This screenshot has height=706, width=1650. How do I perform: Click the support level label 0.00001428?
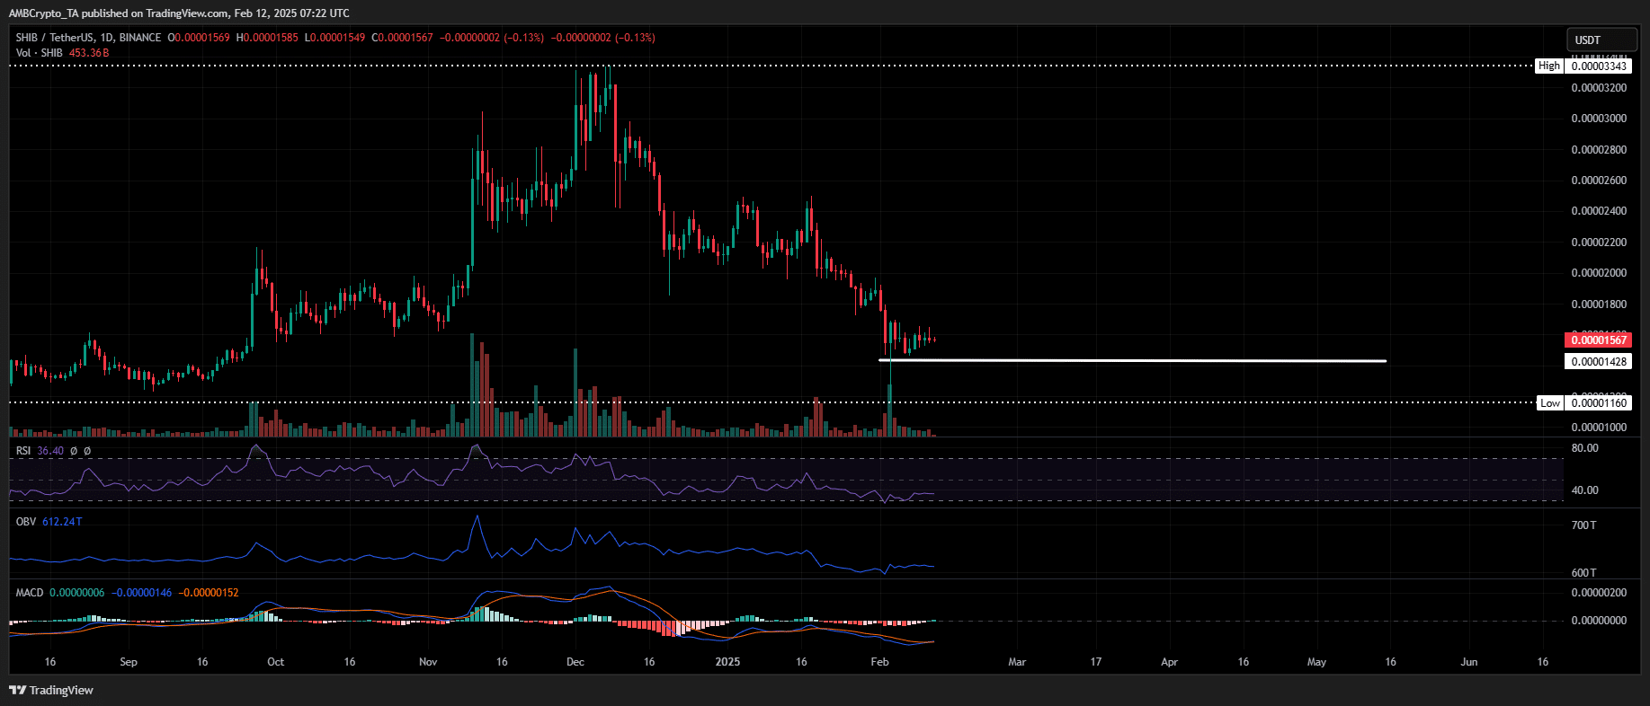[1598, 361]
